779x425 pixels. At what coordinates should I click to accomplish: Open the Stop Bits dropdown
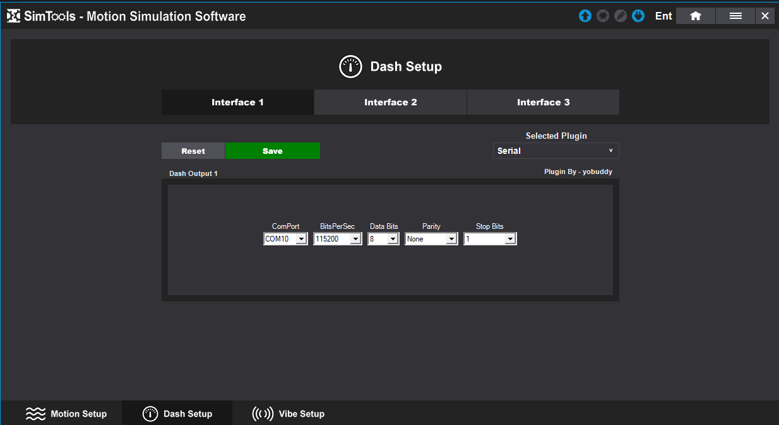point(490,239)
